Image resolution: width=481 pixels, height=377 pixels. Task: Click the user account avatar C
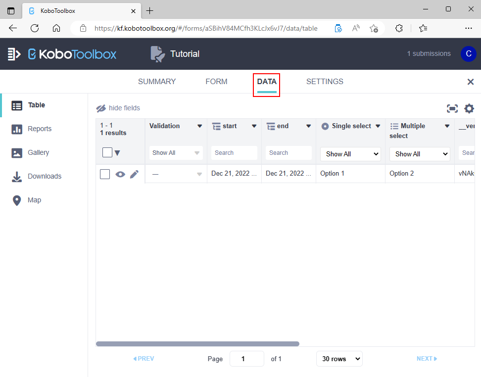(468, 54)
